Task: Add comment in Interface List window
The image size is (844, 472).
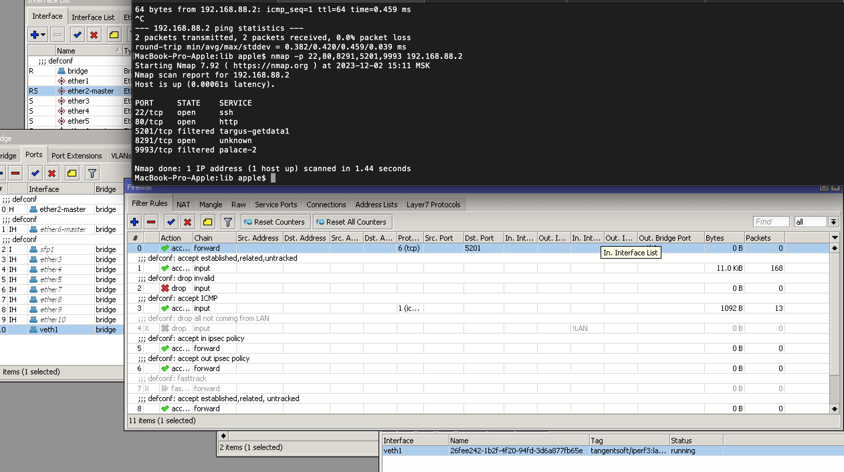Action: (114, 34)
